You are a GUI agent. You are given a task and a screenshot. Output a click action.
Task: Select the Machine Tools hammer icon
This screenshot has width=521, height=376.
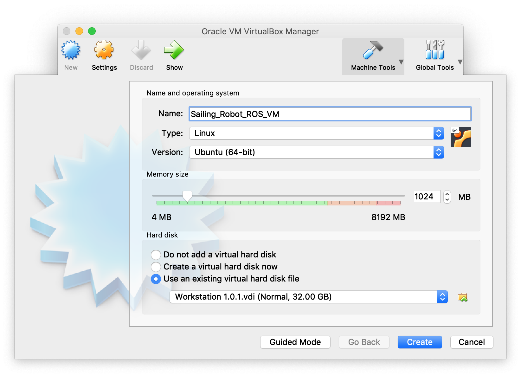373,50
